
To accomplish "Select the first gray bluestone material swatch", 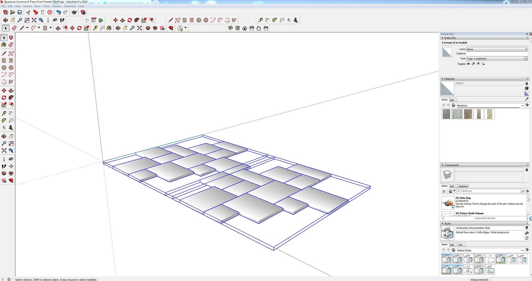I will [x=446, y=114].
